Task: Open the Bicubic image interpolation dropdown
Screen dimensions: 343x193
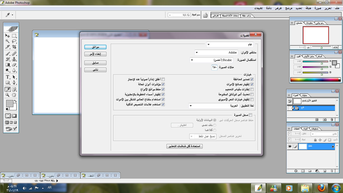Action: [x=211, y=60]
